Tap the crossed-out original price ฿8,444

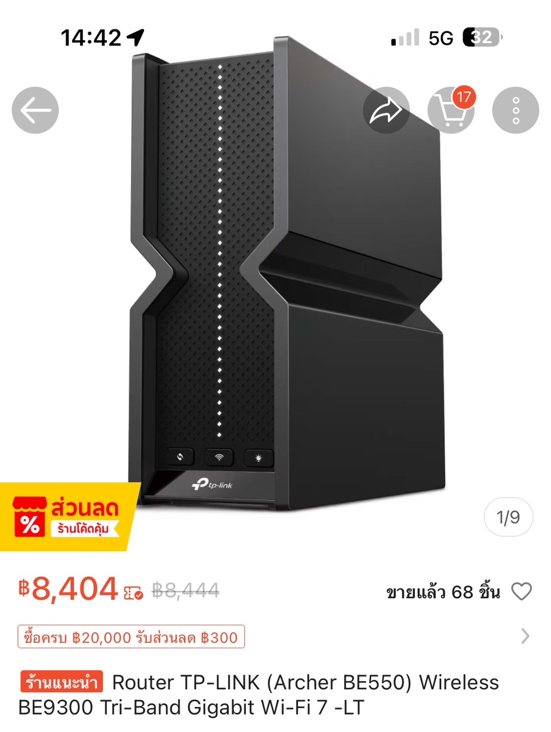(186, 590)
